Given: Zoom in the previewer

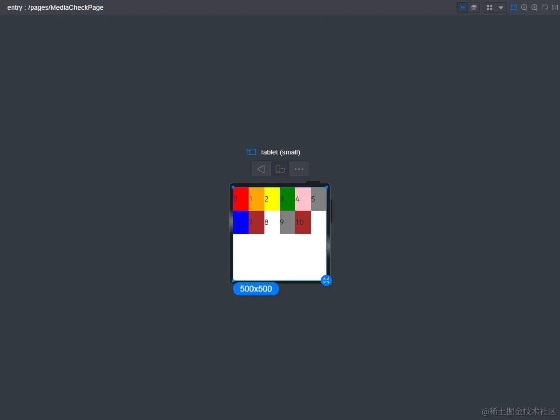Looking at the screenshot, I should click(x=534, y=7).
